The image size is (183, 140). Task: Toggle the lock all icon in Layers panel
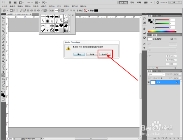161,78
